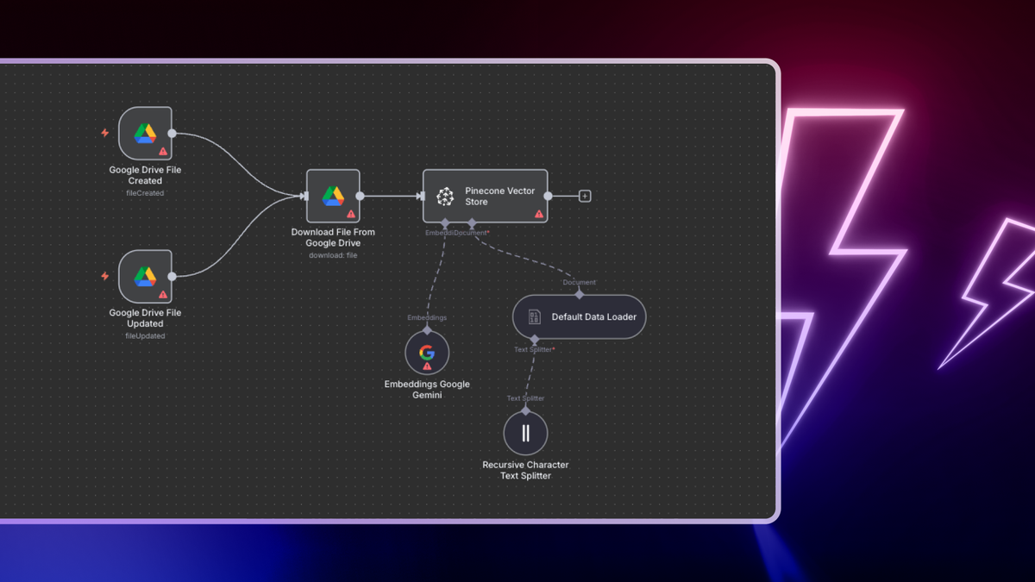The image size is (1035, 582).
Task: Select the Google Drive File Created node
Action: click(x=145, y=133)
